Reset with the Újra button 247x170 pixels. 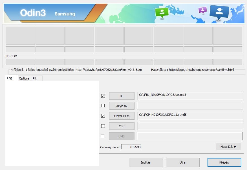point(183,162)
